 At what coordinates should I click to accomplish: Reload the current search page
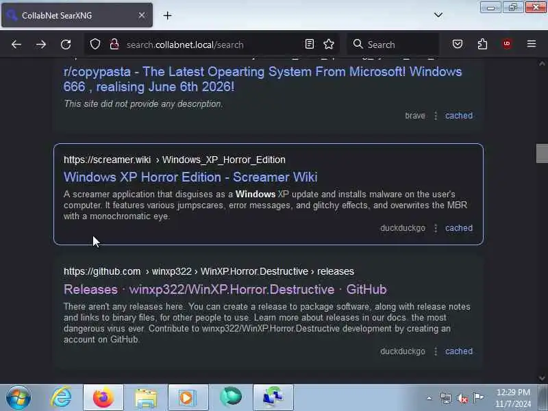pos(66,45)
